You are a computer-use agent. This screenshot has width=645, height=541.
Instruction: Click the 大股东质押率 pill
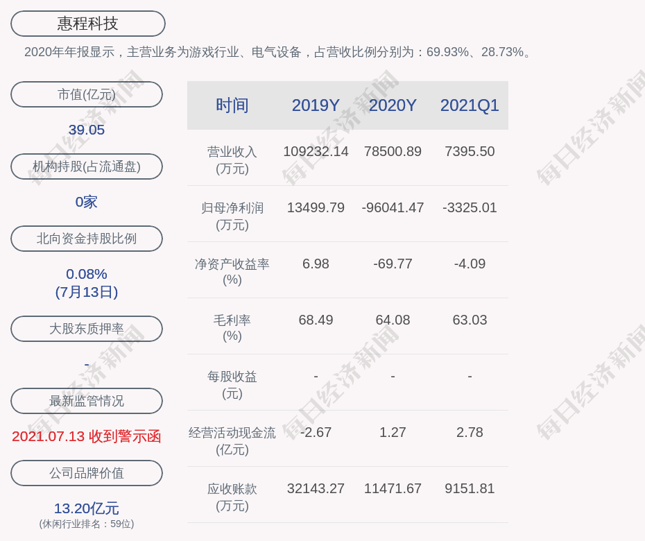tap(87, 328)
